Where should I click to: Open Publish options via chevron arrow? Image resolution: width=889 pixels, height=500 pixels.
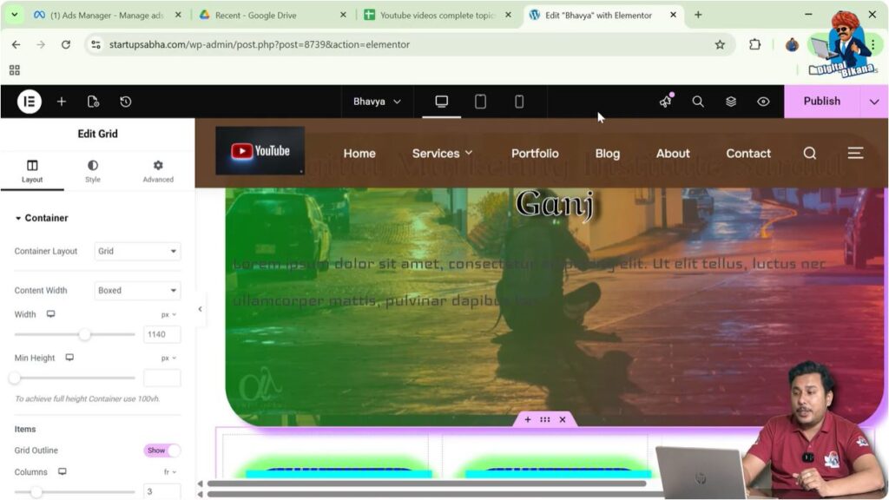click(x=875, y=102)
